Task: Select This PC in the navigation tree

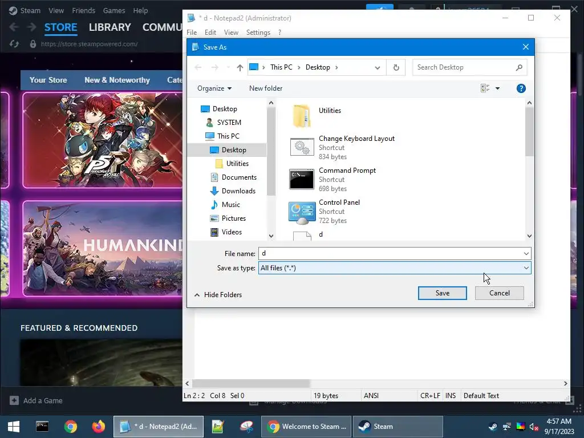Action: click(228, 136)
